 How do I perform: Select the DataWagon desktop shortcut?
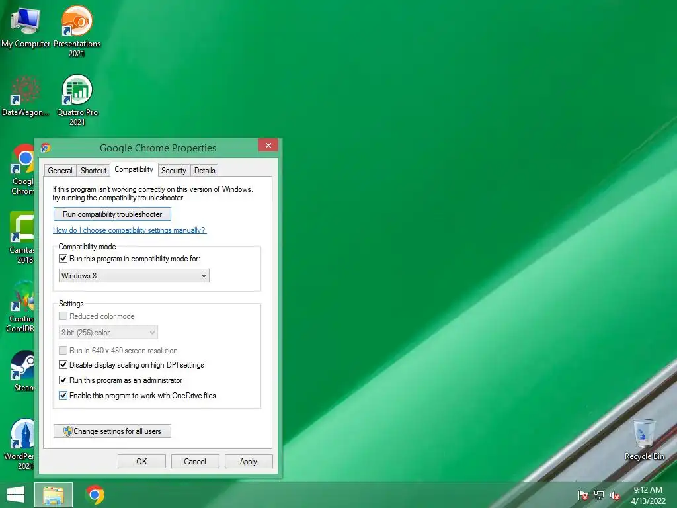point(25,96)
